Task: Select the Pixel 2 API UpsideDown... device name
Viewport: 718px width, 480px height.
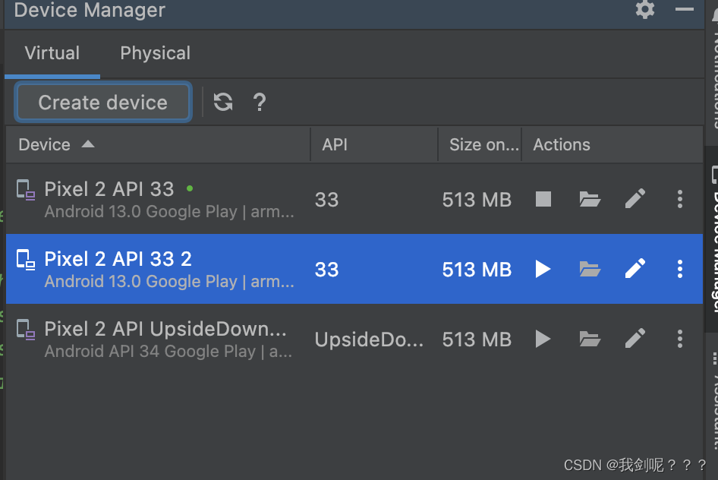Action: click(165, 329)
